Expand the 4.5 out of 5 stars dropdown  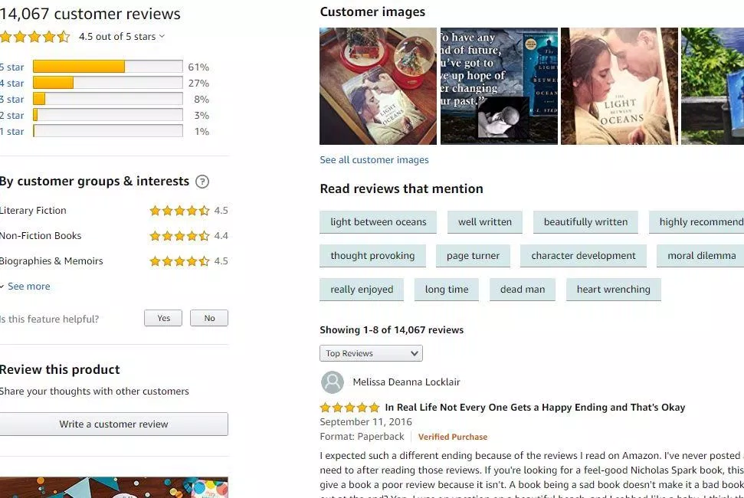point(122,37)
